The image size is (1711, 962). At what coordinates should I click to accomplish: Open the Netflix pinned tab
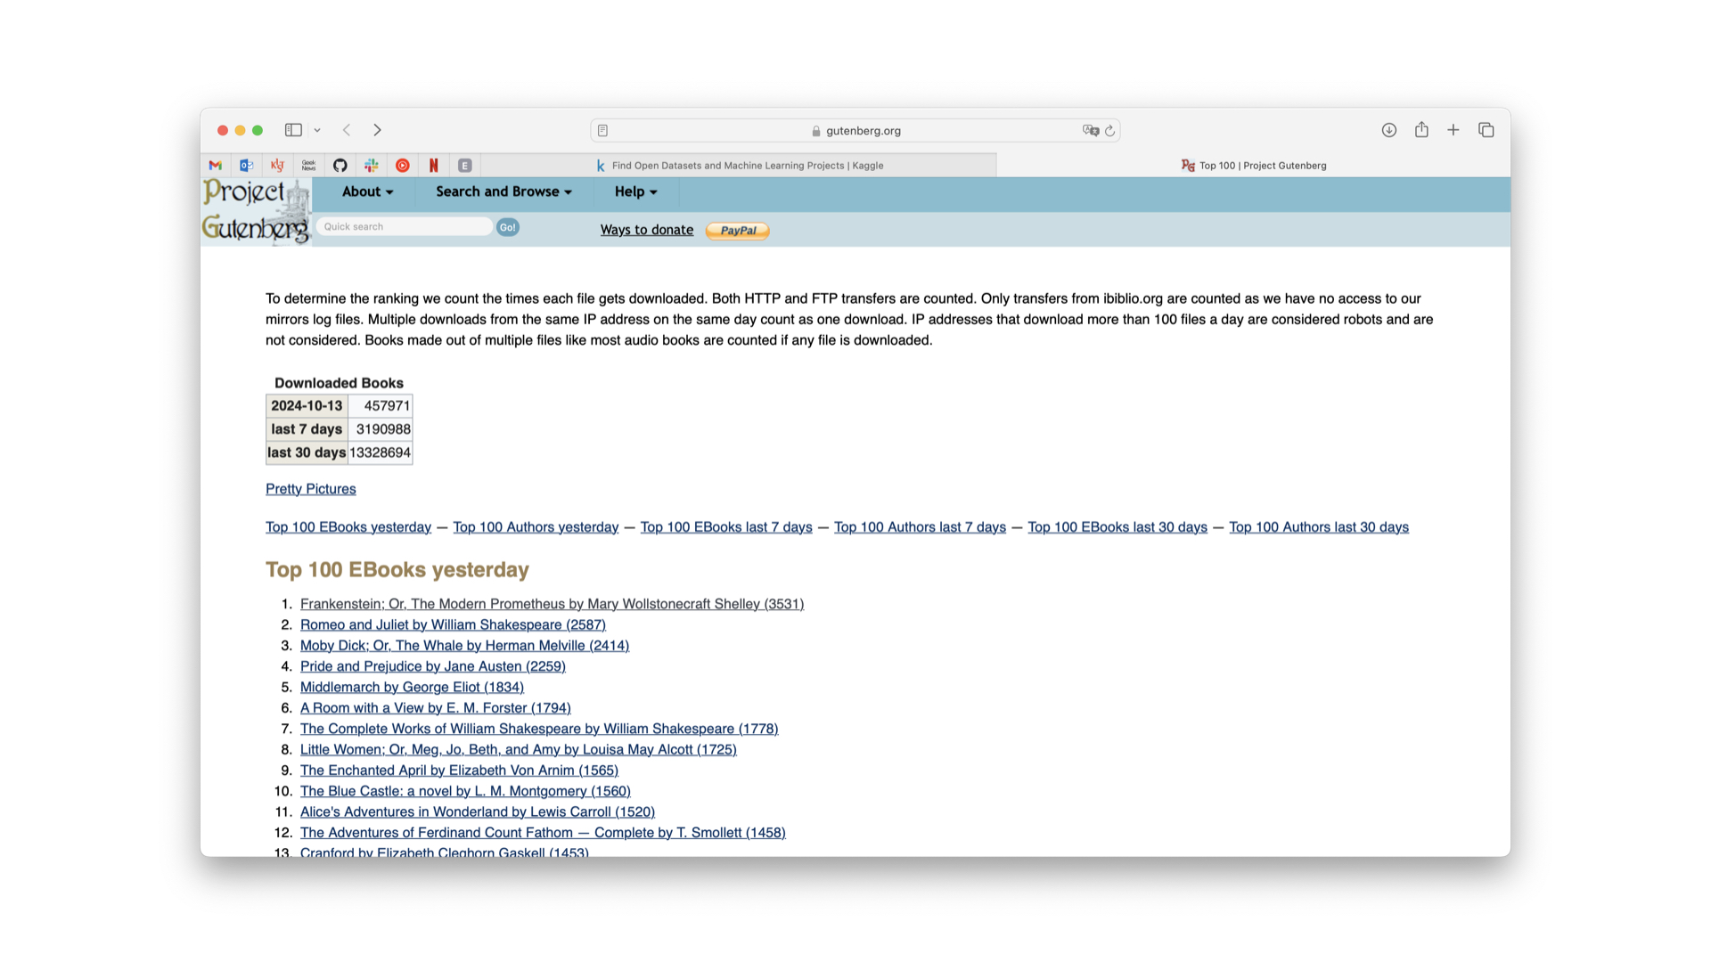point(434,166)
